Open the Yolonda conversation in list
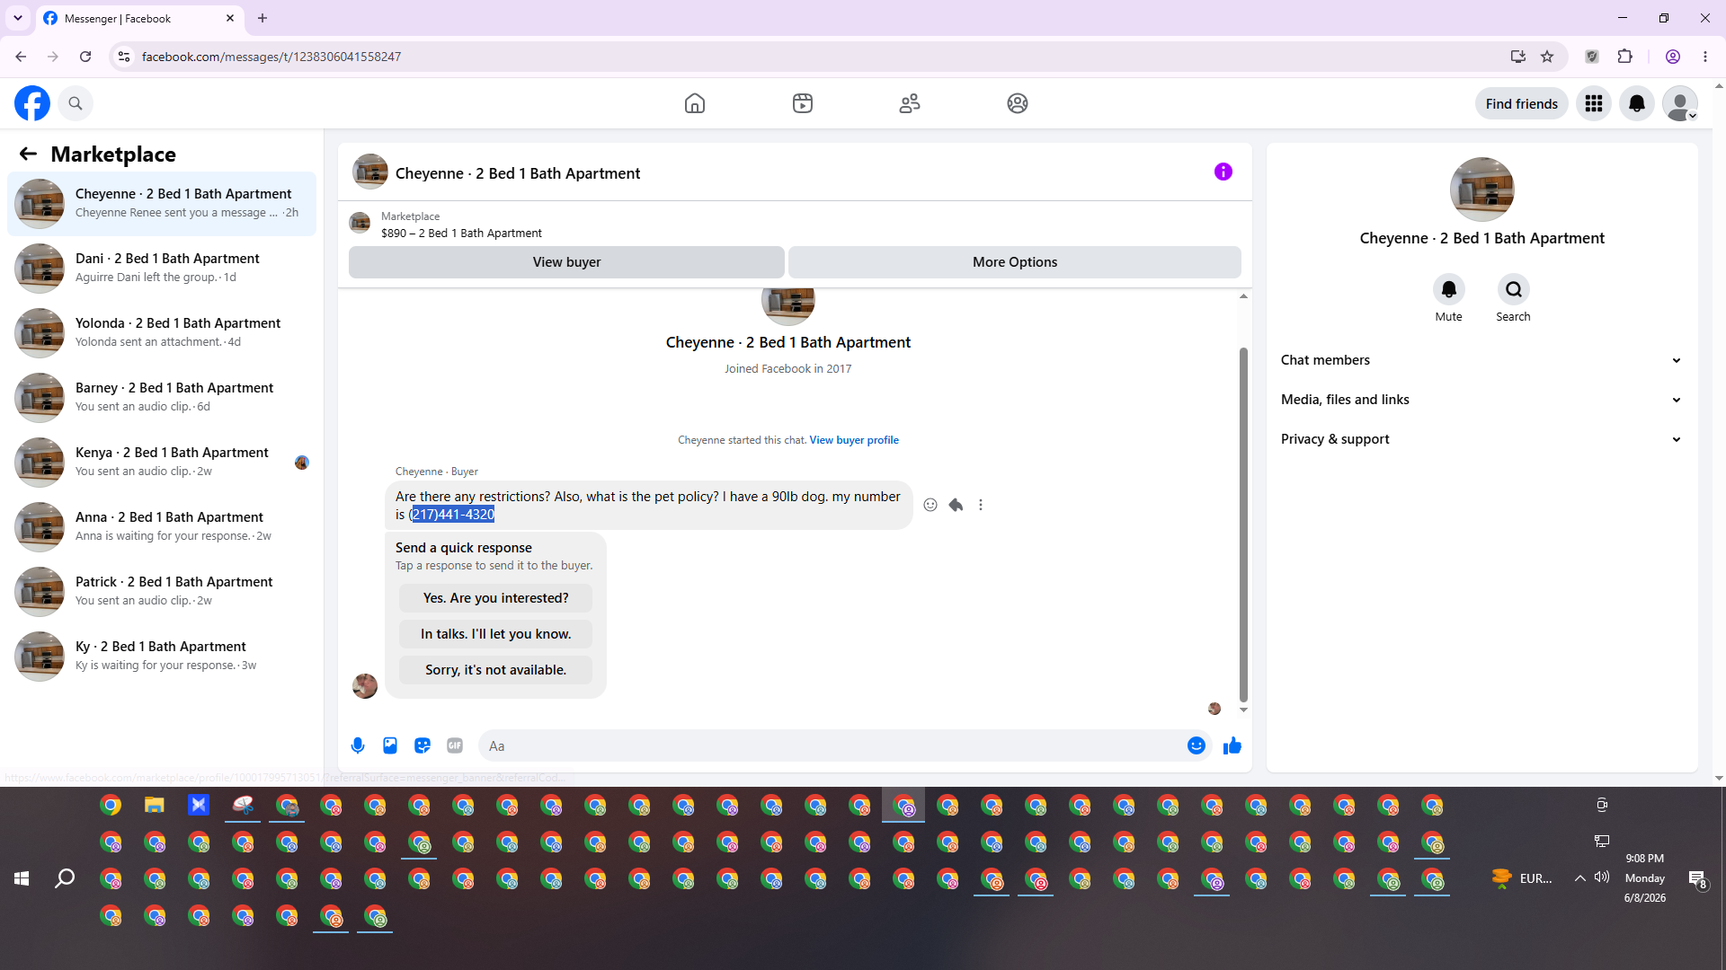The image size is (1726, 970). (x=162, y=333)
